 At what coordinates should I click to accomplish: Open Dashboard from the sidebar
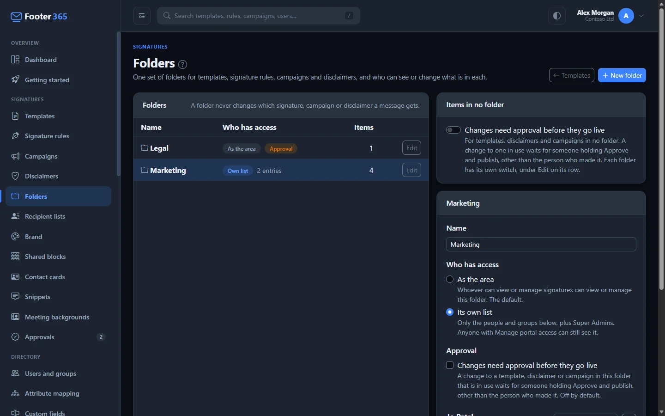click(x=58, y=60)
